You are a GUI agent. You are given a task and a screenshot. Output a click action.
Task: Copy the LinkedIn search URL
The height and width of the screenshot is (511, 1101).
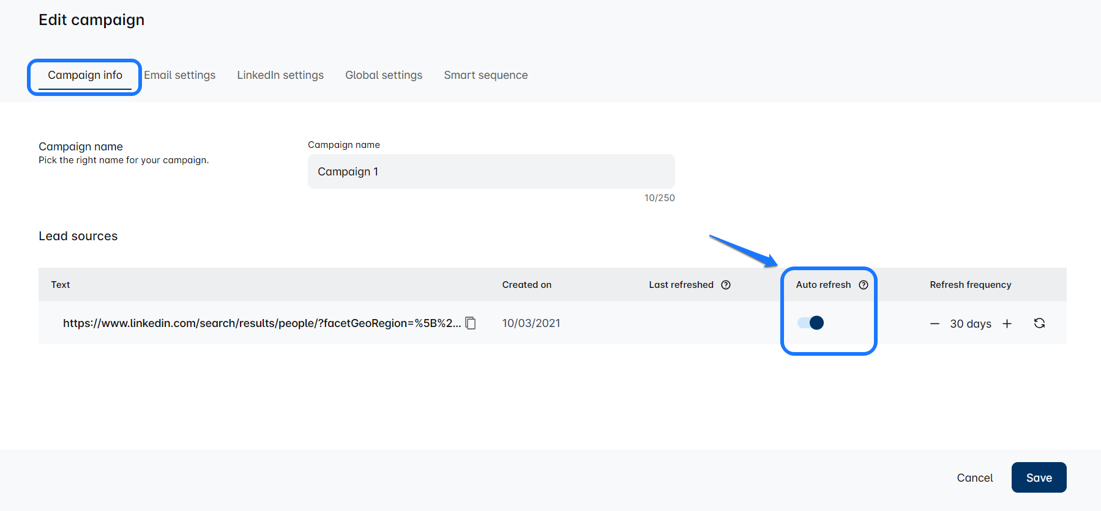point(471,323)
